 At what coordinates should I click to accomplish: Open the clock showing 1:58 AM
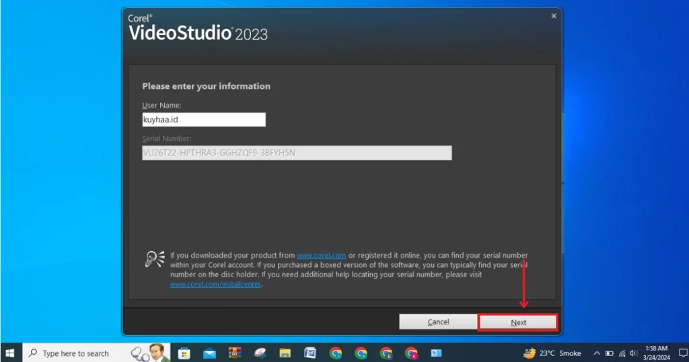657,353
